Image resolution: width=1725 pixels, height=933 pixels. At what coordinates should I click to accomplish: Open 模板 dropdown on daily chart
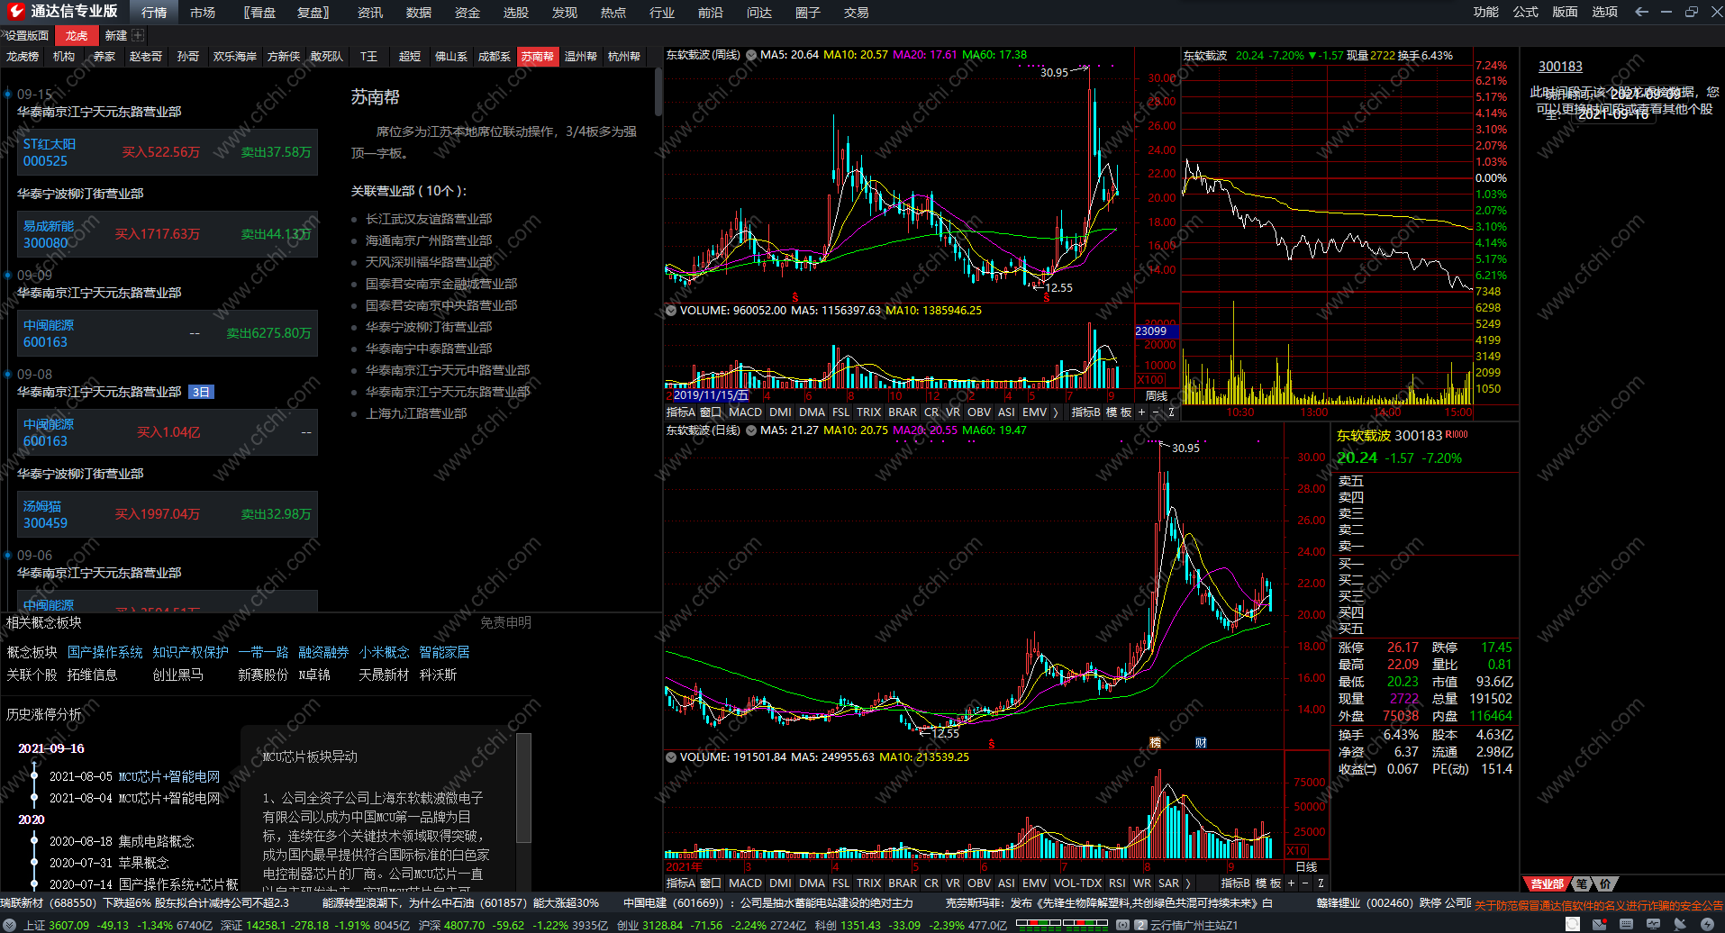click(x=1268, y=883)
